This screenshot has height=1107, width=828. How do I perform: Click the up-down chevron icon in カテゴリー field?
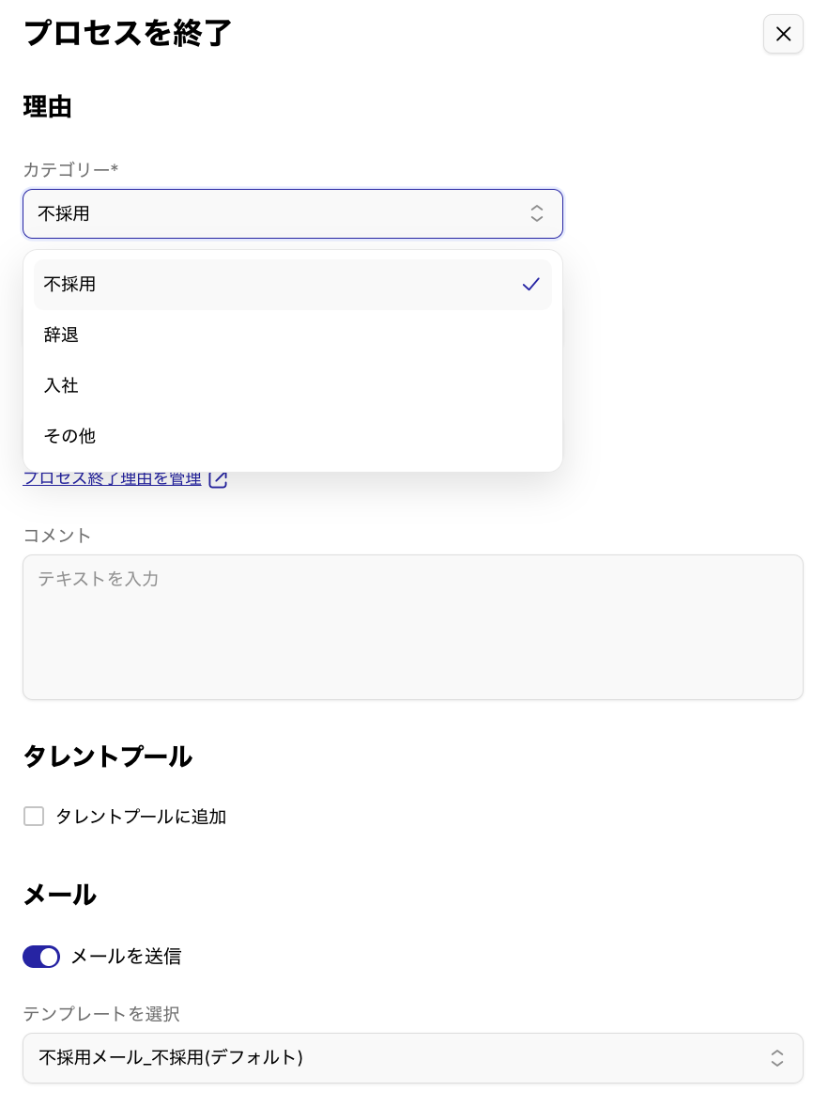(537, 213)
